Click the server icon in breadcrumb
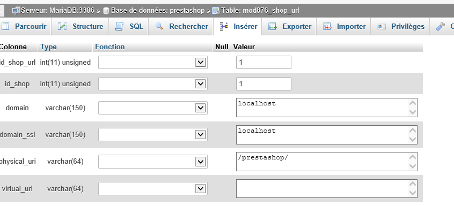 click(16, 11)
